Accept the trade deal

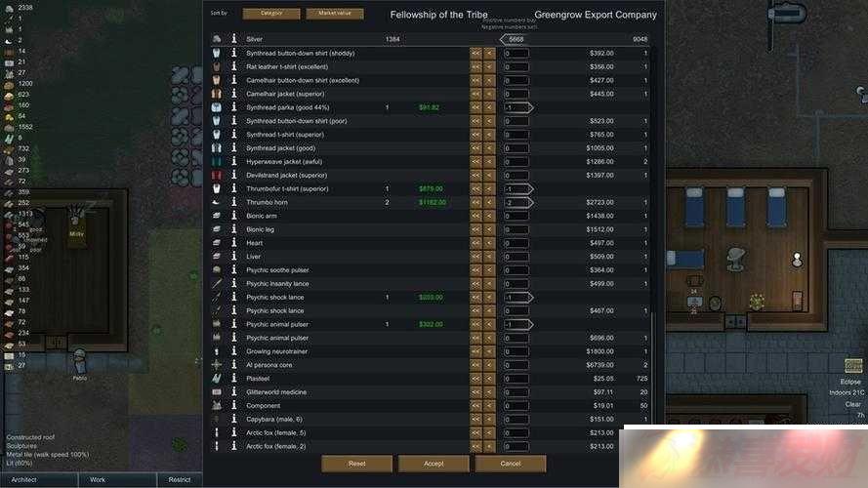[x=434, y=464]
